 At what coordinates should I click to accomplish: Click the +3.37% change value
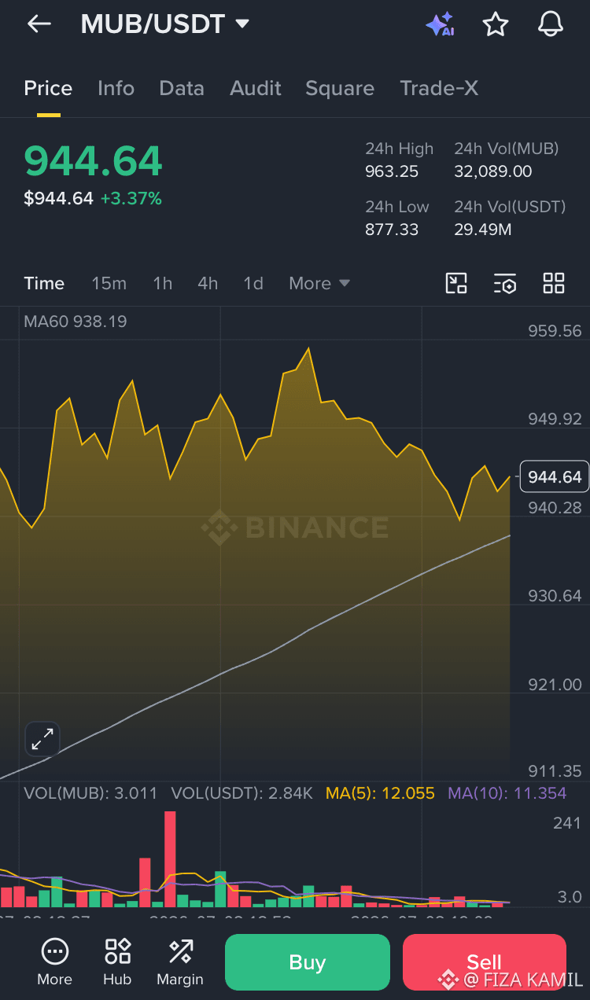(x=131, y=199)
